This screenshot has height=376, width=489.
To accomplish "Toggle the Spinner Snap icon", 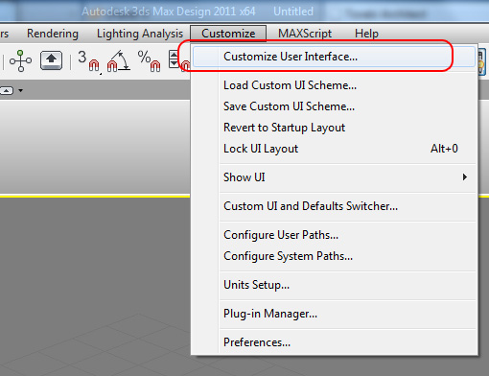I will (x=178, y=60).
